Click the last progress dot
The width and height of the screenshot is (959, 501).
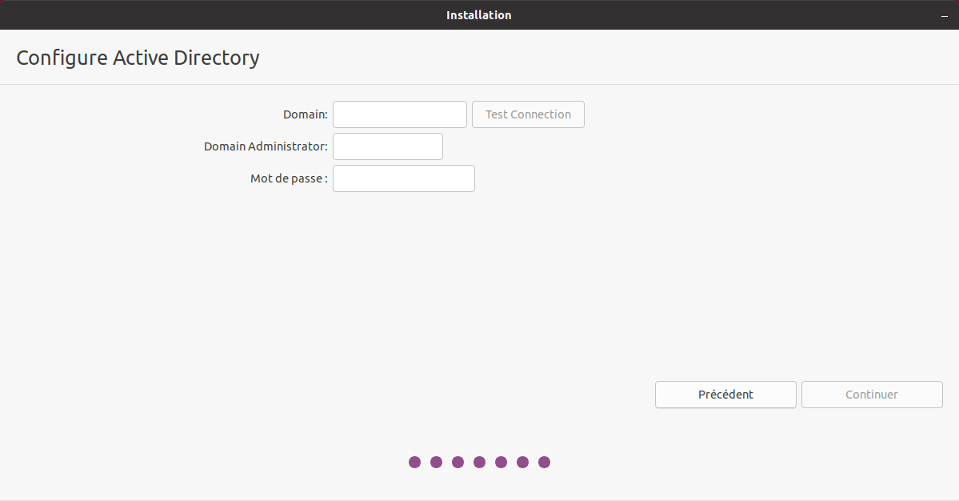(x=544, y=462)
